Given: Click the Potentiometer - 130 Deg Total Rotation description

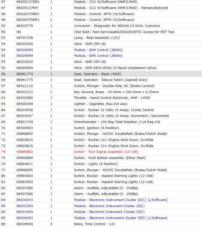Looking at the screenshot, I should click(117, 122).
